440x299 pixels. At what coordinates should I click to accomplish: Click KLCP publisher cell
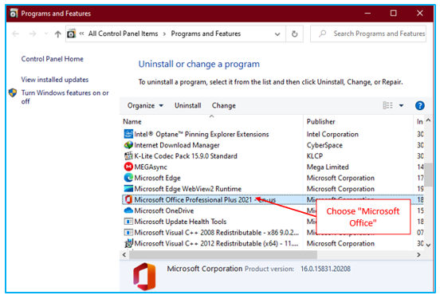(315, 156)
